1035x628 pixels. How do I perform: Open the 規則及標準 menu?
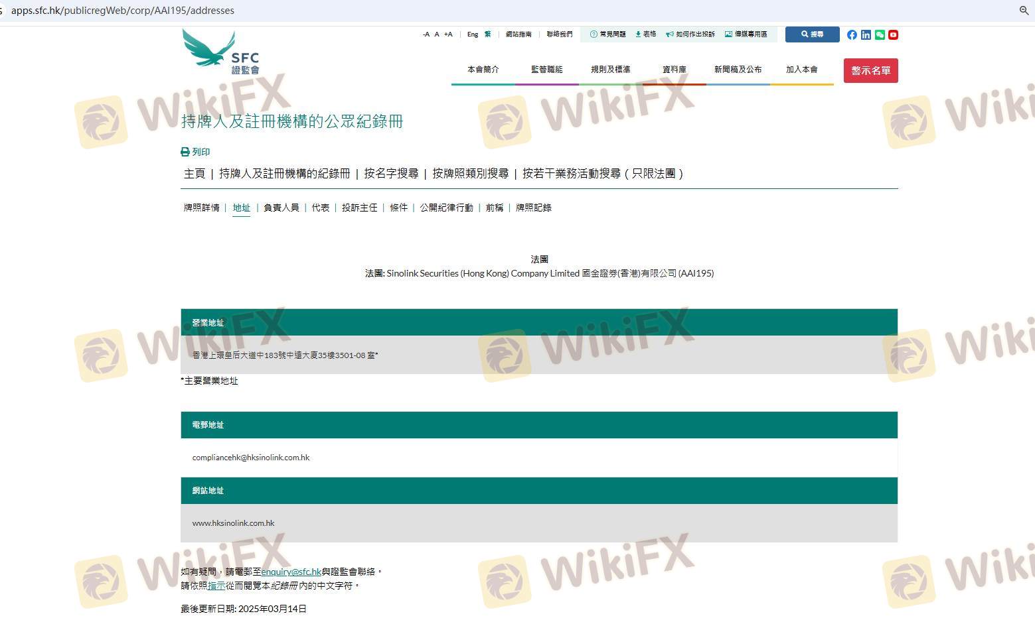(x=611, y=70)
